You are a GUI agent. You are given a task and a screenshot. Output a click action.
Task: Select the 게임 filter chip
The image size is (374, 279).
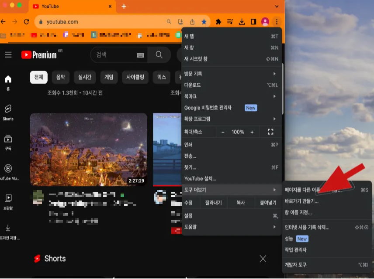point(109,77)
